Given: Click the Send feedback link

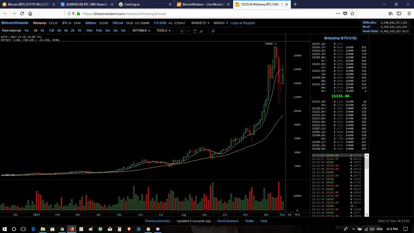Looking at the screenshot, I should 228,221.
